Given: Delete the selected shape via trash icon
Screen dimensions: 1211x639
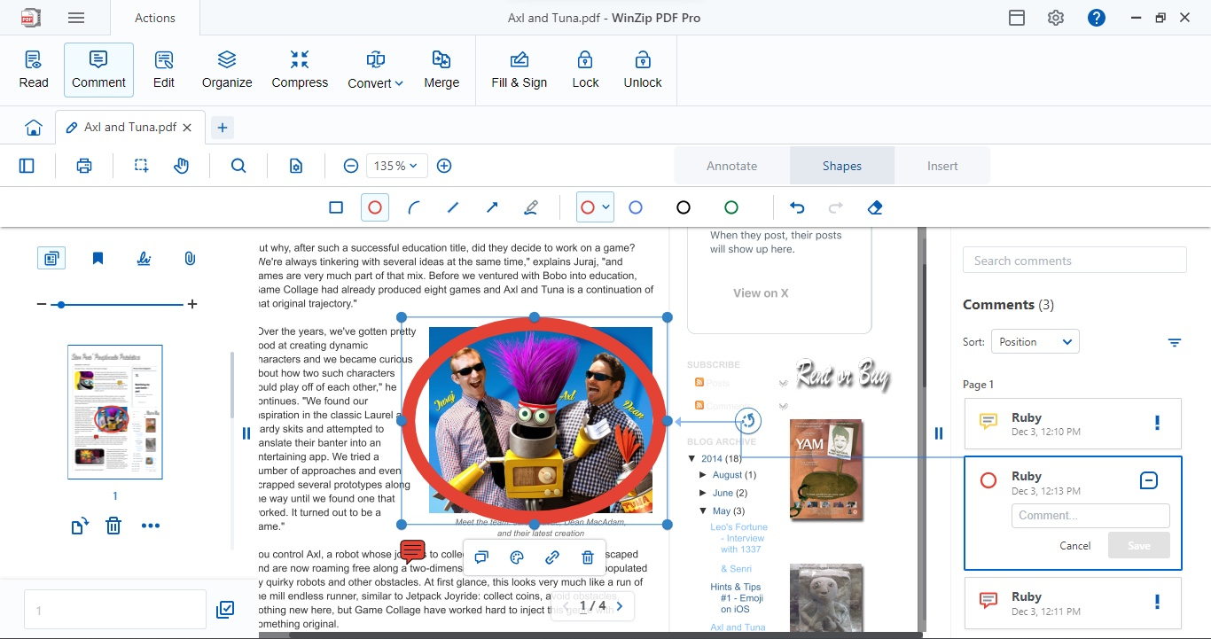Looking at the screenshot, I should pyautogui.click(x=587, y=557).
